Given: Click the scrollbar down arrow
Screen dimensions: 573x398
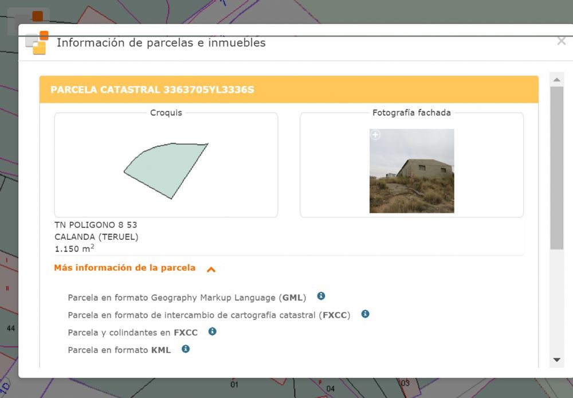Looking at the screenshot, I should coord(556,360).
